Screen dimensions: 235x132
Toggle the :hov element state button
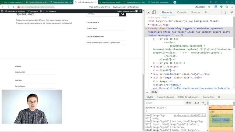188,103
